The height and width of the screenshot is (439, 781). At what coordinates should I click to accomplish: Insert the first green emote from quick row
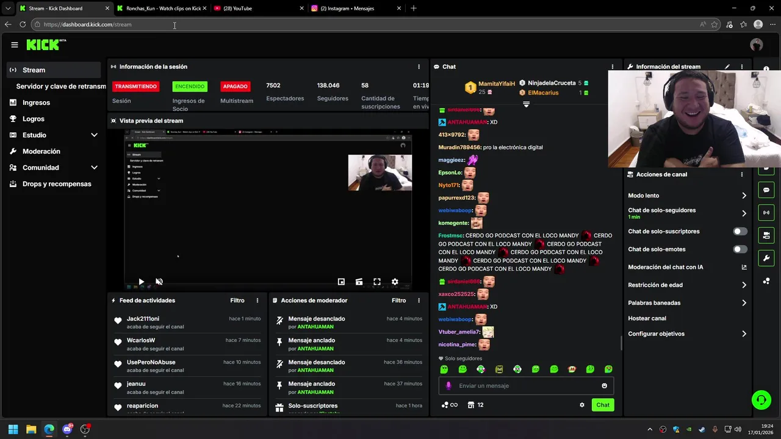point(444,369)
